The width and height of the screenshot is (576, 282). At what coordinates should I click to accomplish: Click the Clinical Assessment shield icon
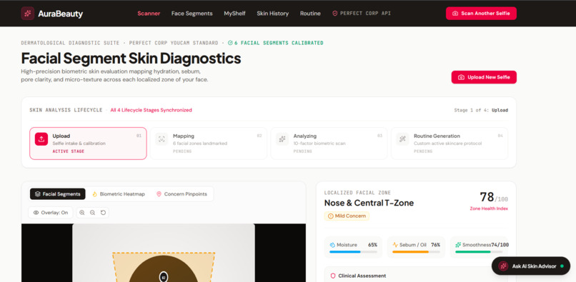pos(333,276)
